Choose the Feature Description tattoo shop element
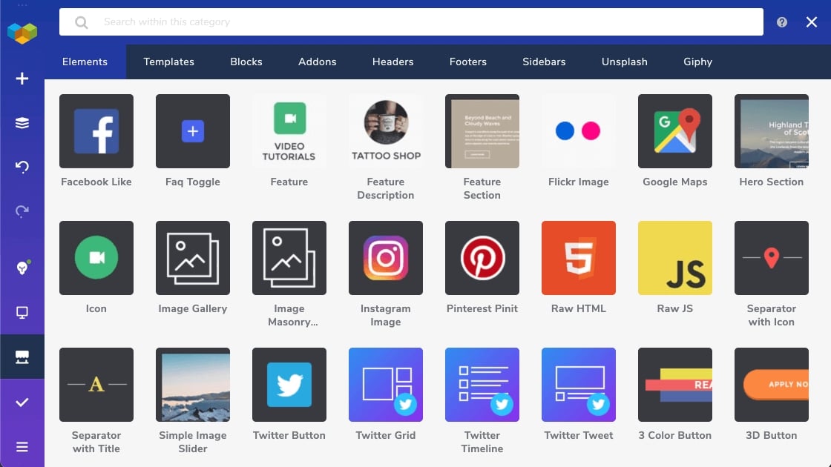The image size is (831, 467). point(386,131)
